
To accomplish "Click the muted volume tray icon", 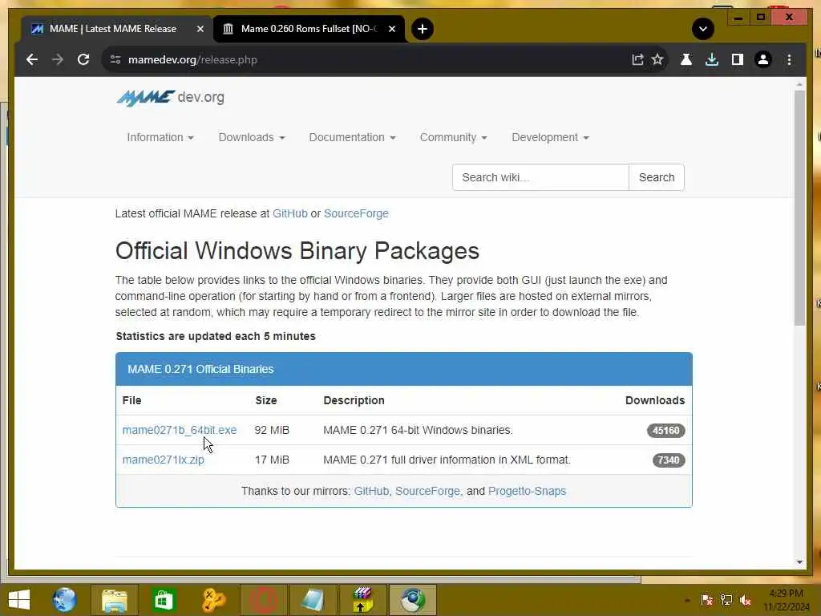I will pos(745,600).
